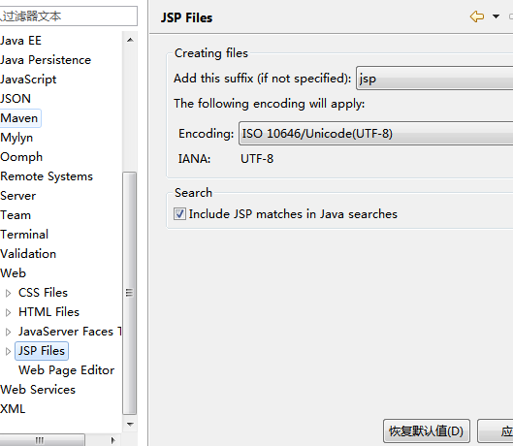Open the Encoding combo box
Screen dimensions: 513x446
[375, 133]
